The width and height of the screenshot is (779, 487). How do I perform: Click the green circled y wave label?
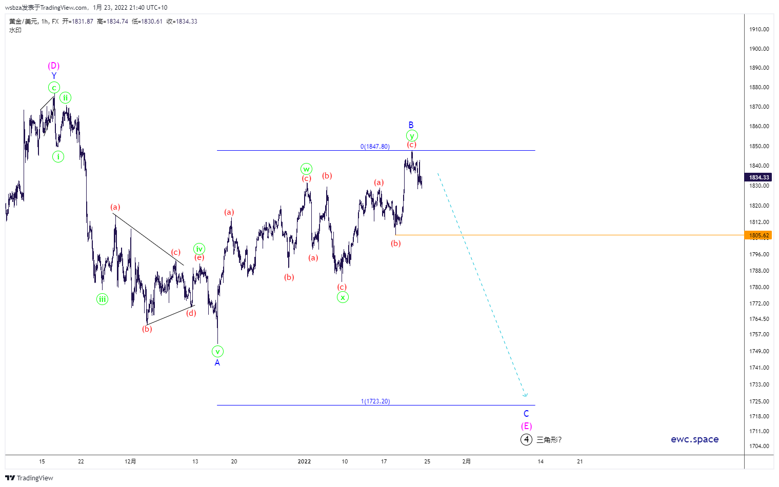412,136
